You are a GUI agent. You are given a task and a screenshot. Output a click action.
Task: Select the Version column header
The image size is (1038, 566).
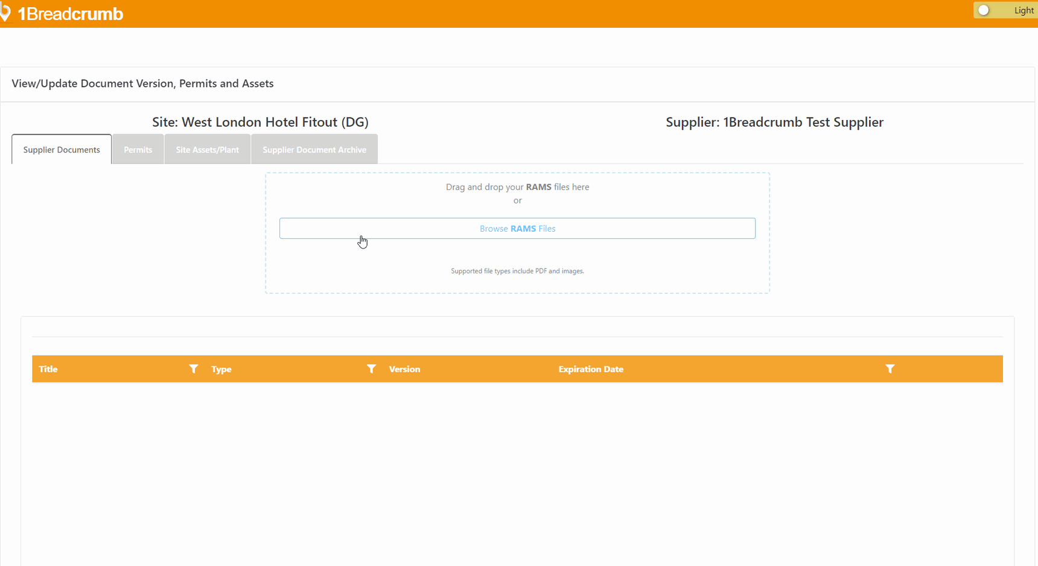404,369
